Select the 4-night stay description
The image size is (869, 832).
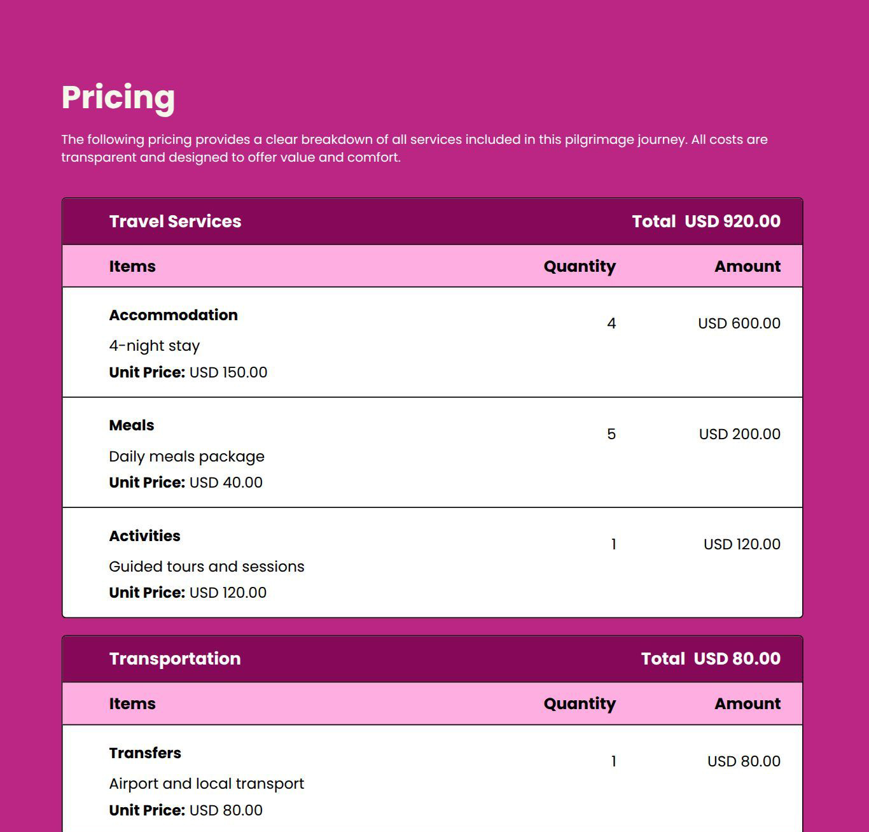[154, 346]
